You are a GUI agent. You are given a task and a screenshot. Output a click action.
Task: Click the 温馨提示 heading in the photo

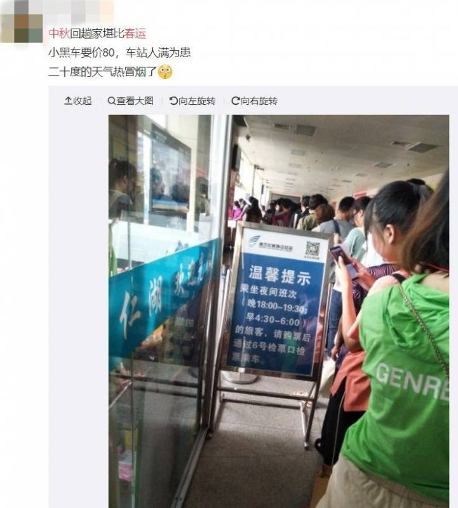tap(280, 276)
